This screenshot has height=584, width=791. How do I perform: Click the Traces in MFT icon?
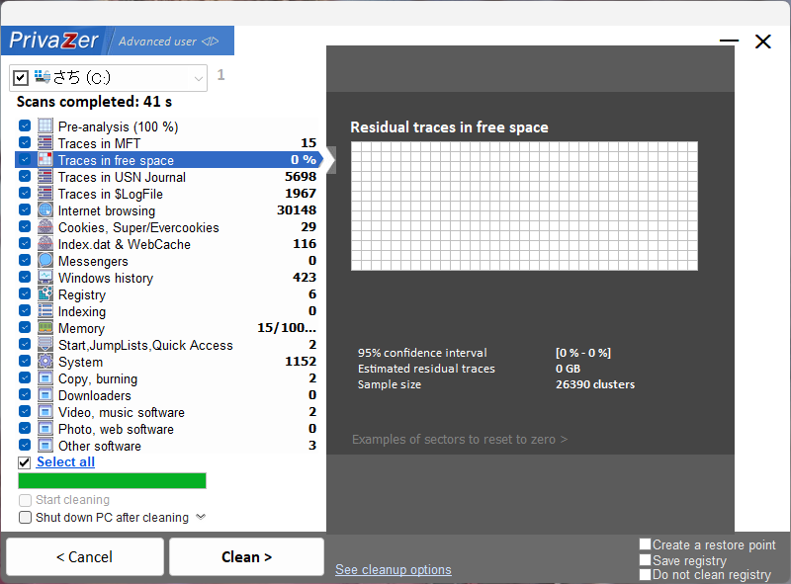point(45,142)
